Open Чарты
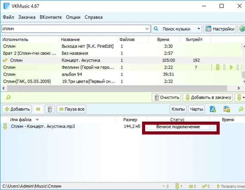This screenshot has height=190, width=245. tap(196, 109)
